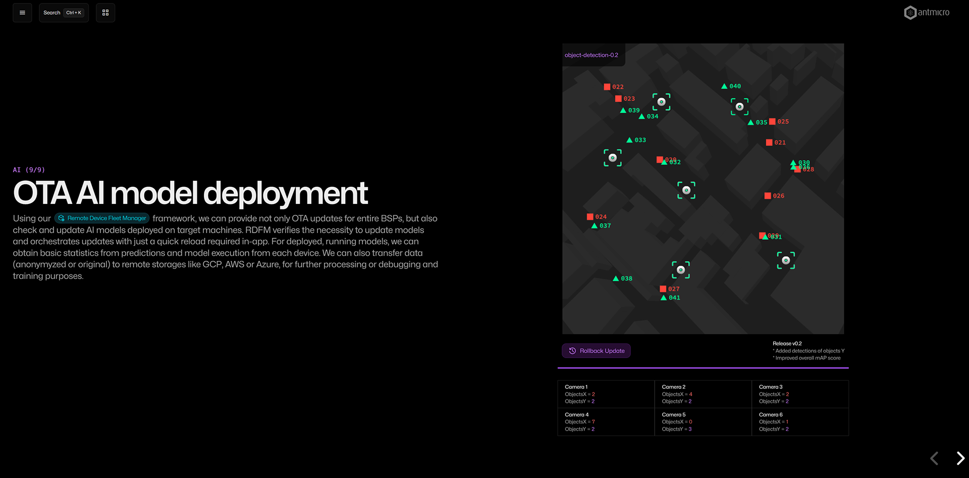Viewport: 969px width, 478px height.
Task: Select green triangle marker 037
Action: coord(595,226)
